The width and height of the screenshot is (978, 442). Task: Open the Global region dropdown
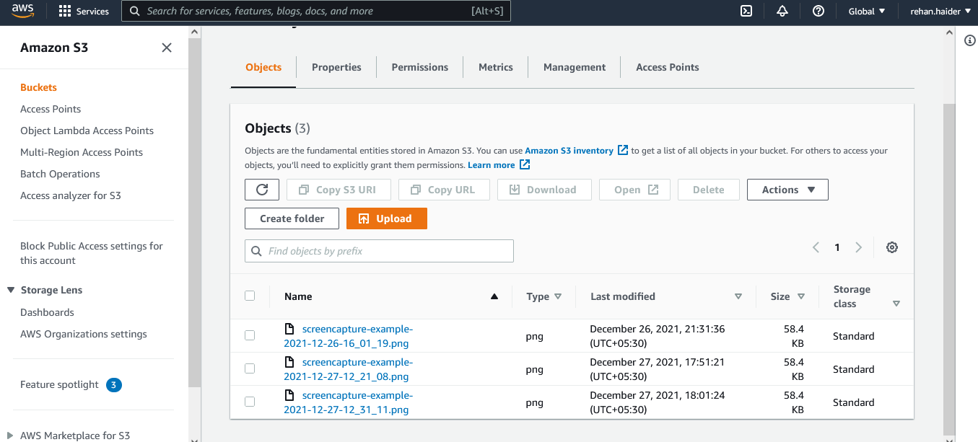tap(866, 11)
